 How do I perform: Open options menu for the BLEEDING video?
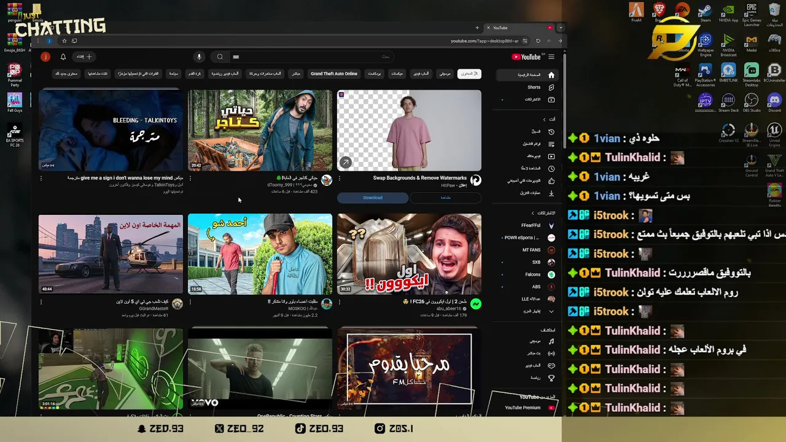(41, 178)
